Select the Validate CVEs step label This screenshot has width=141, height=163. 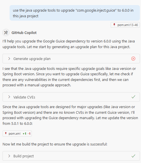[x=24, y=97]
